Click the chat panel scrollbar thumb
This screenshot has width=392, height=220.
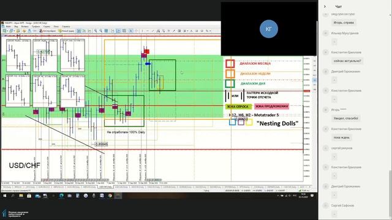390,194
